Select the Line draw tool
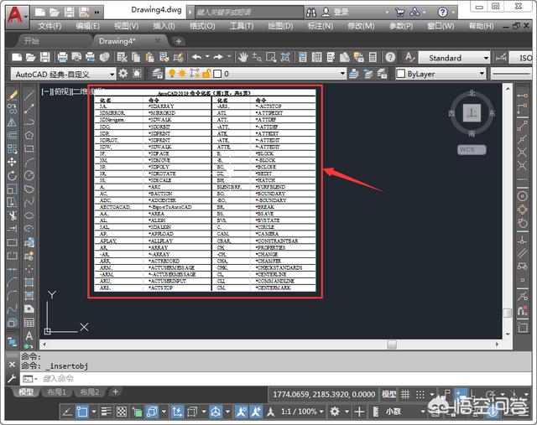This screenshot has height=425, width=537. (29, 96)
